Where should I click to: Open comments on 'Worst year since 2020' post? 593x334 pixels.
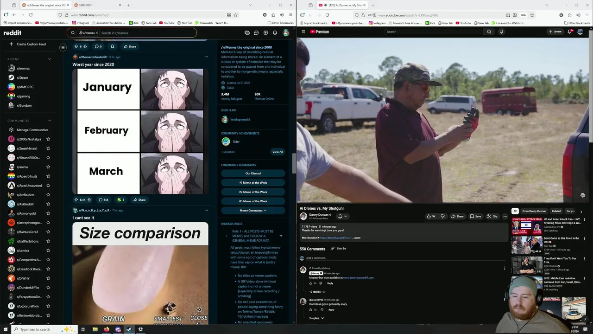click(103, 200)
